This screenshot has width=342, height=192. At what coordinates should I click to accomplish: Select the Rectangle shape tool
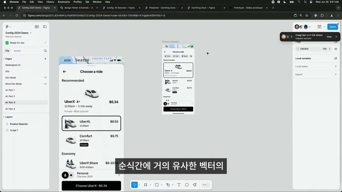click(x=157, y=185)
